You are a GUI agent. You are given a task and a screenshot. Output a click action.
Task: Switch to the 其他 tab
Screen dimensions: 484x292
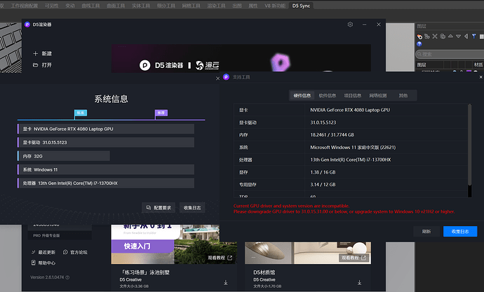(403, 95)
